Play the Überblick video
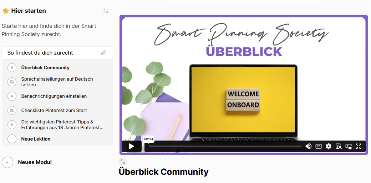This screenshot has width=371, height=183. [131, 146]
